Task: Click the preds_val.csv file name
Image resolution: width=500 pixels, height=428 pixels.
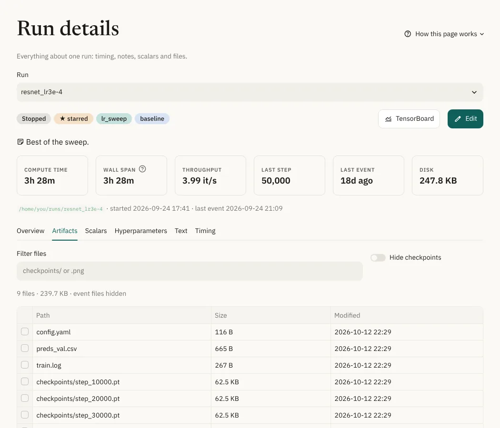Action: (57, 349)
